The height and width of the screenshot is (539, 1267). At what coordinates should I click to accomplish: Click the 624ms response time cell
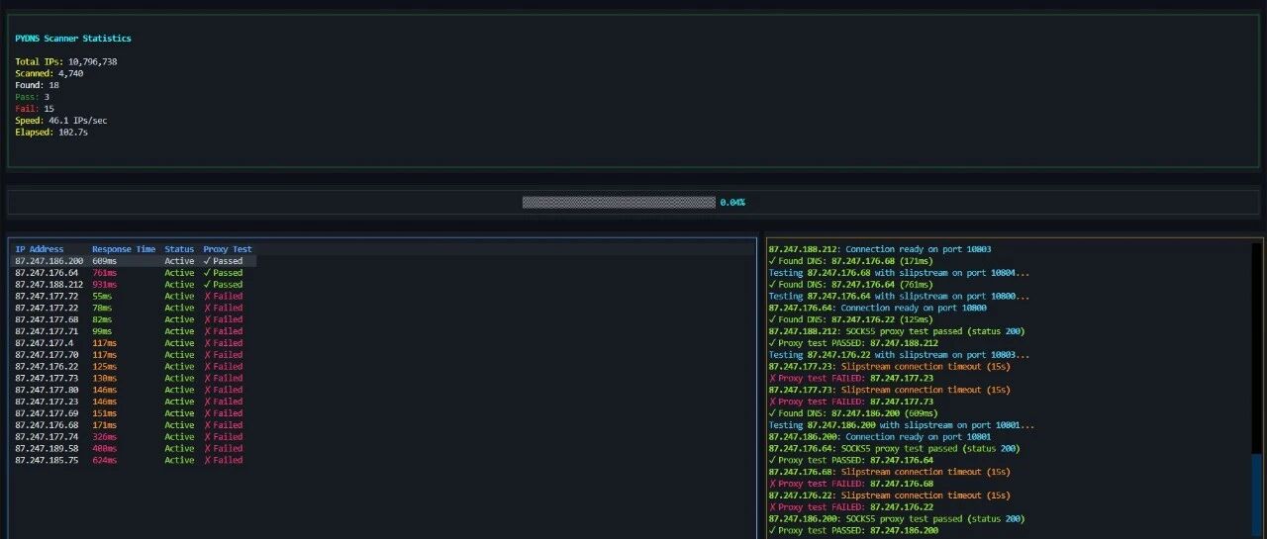point(105,460)
